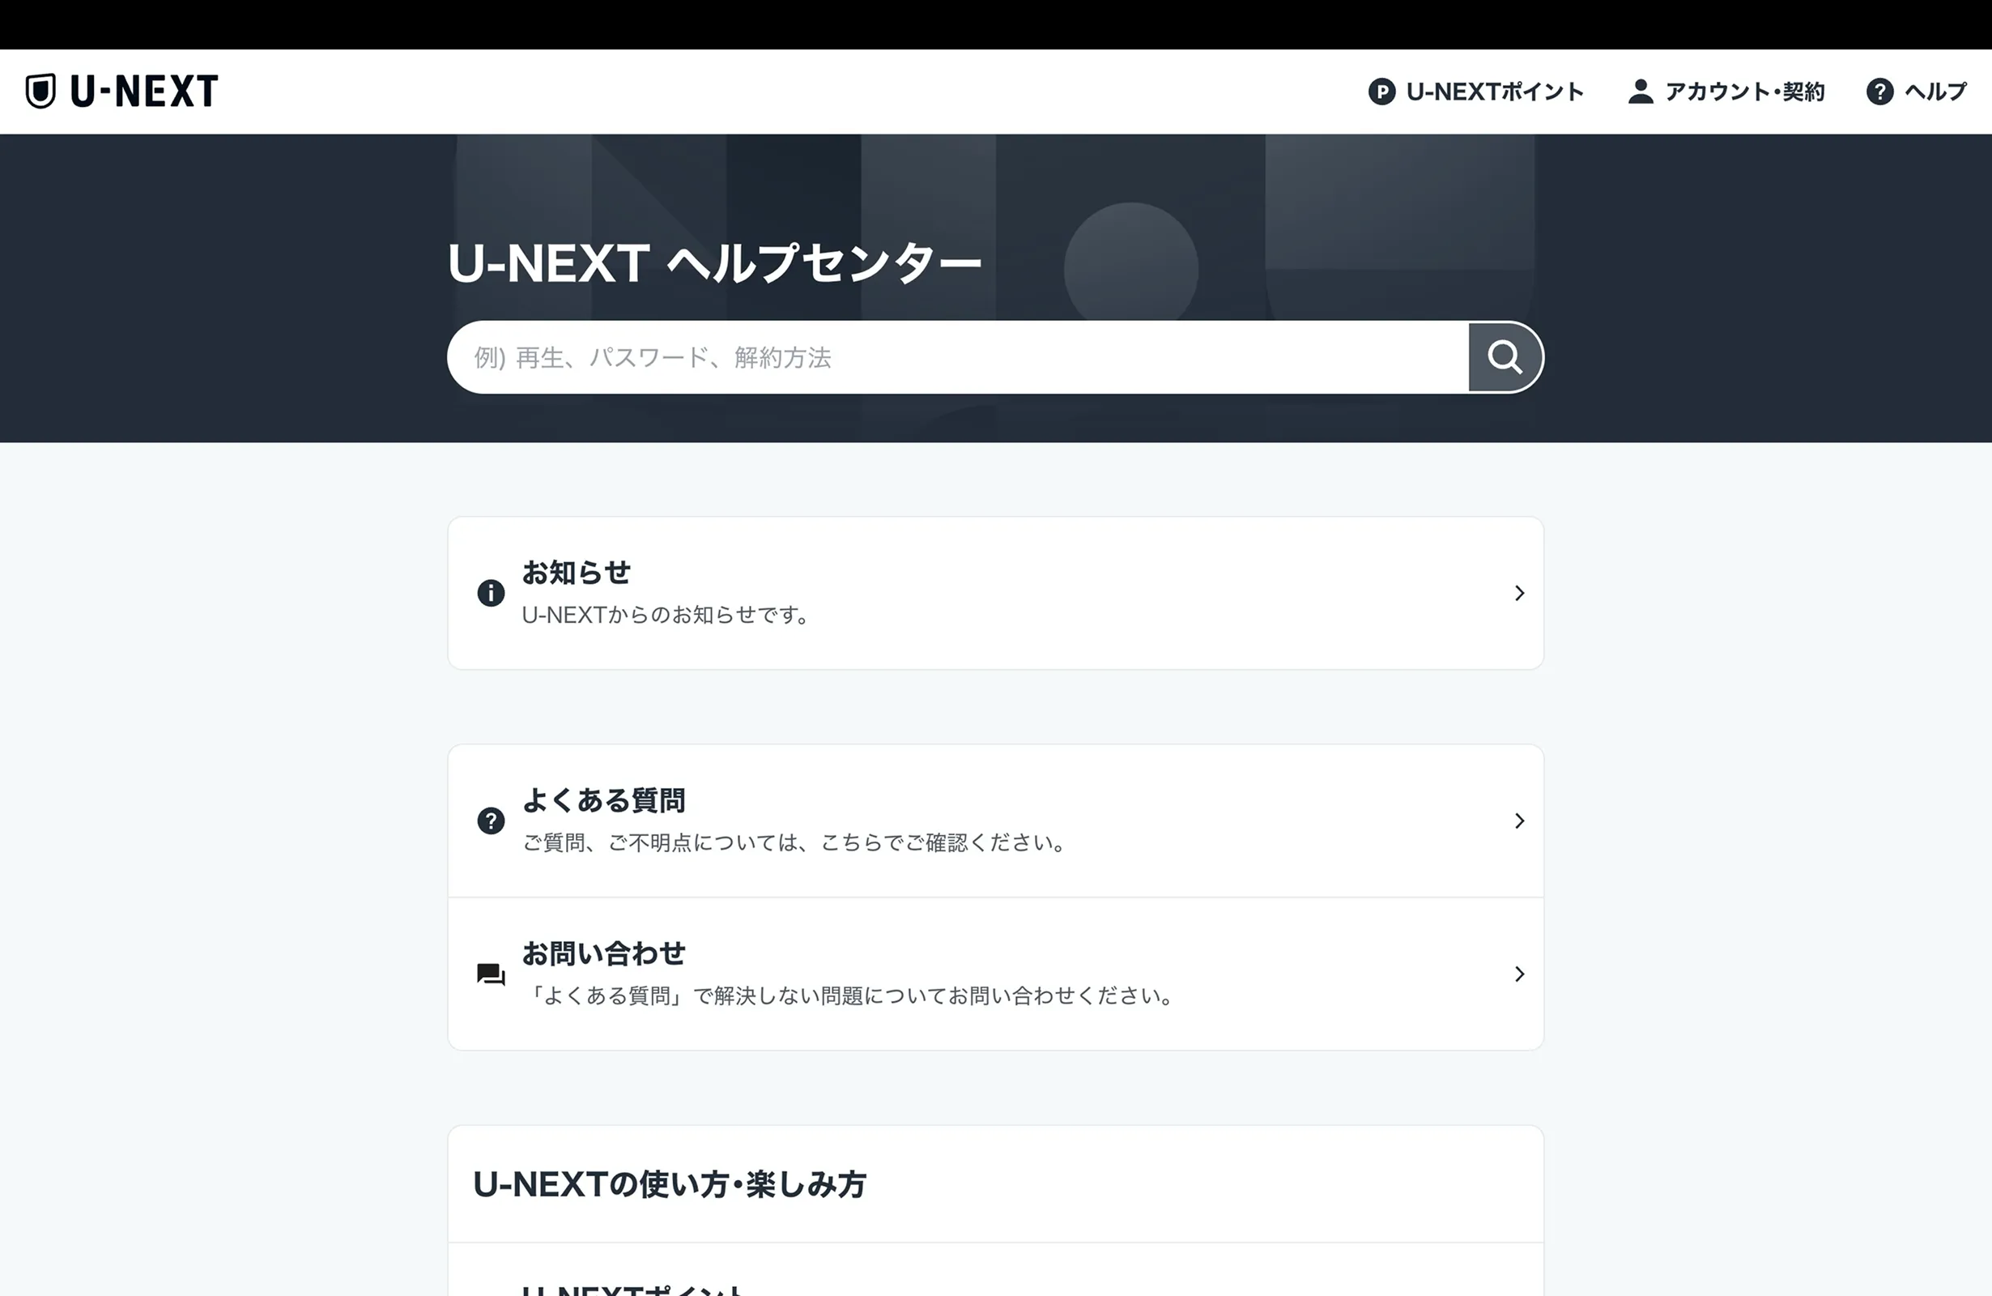Expand お知らせ row chevron arrow

click(x=1519, y=593)
